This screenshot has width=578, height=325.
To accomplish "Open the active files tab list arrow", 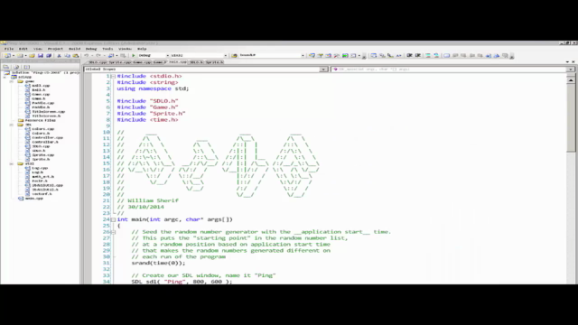I will [567, 62].
